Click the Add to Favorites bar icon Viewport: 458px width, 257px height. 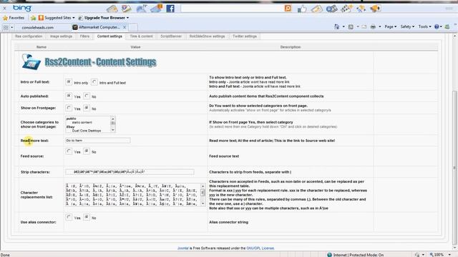[x=34, y=18]
